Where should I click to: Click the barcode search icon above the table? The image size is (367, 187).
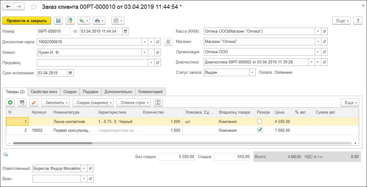pyautogui.click(x=22, y=102)
